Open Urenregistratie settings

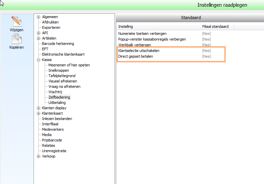(54, 151)
